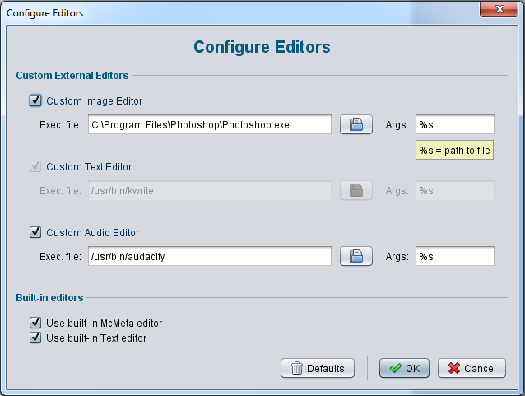
Task: Uncheck the Custom Image Editor checkbox
Action: tap(35, 101)
